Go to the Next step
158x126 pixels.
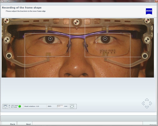click(x=25, y=124)
